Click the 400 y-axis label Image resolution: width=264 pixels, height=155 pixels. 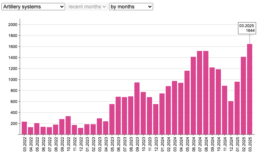(14, 112)
